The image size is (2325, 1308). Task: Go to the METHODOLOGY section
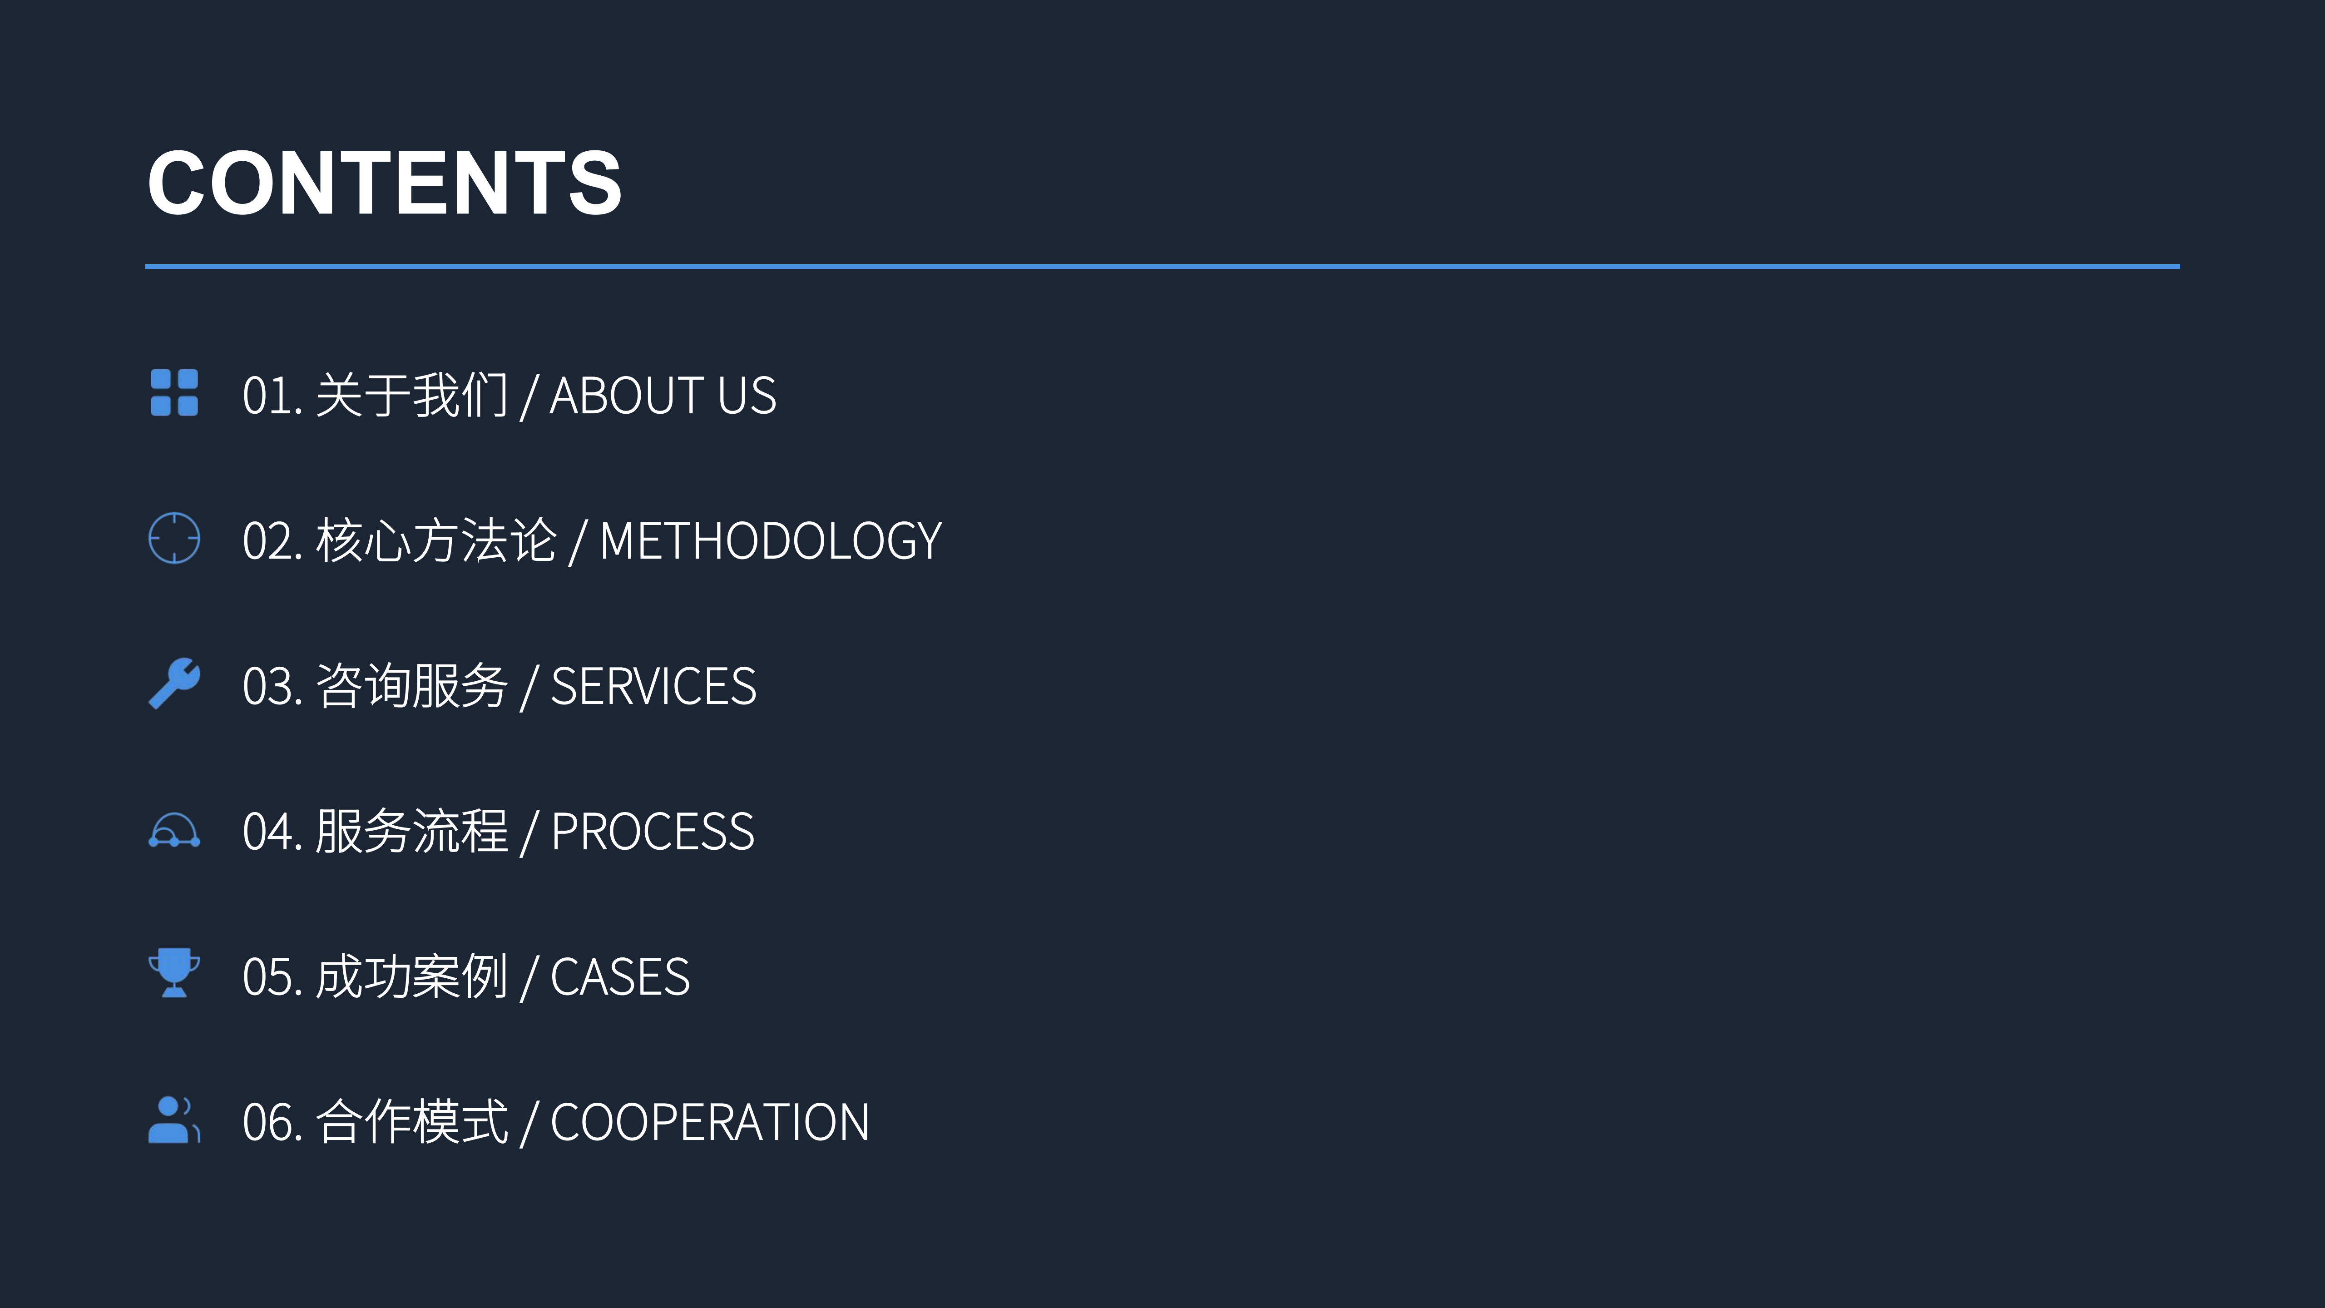pos(771,541)
